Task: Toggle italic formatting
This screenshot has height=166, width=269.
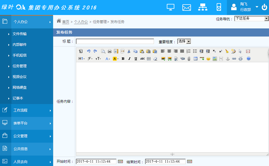Action: pyautogui.click(x=129, y=59)
